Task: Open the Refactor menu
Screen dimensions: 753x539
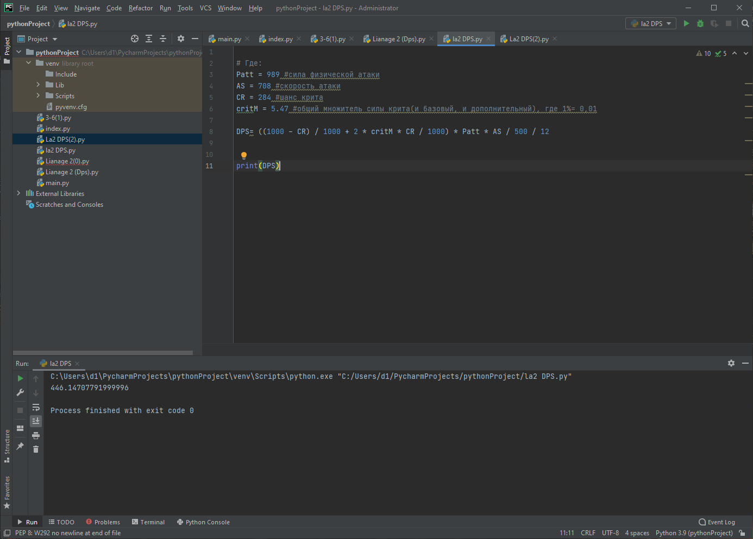Action: 141,8
